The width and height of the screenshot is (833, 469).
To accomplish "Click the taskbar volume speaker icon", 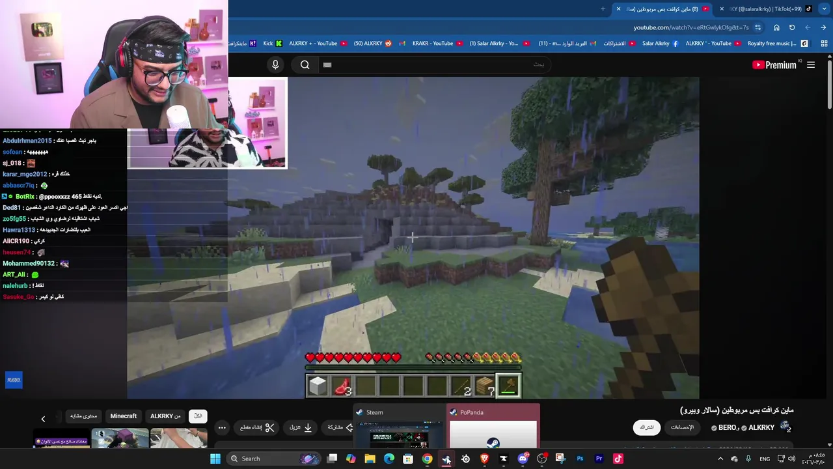I will [x=791, y=459].
